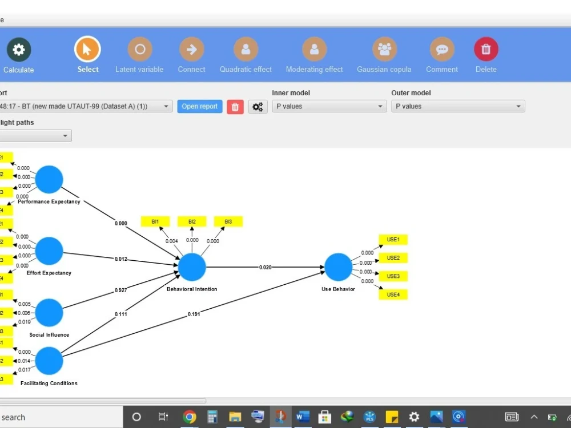Screen dimensions: 571x428
Task: Select the Effort Expectancy latent variable
Action: [49, 251]
